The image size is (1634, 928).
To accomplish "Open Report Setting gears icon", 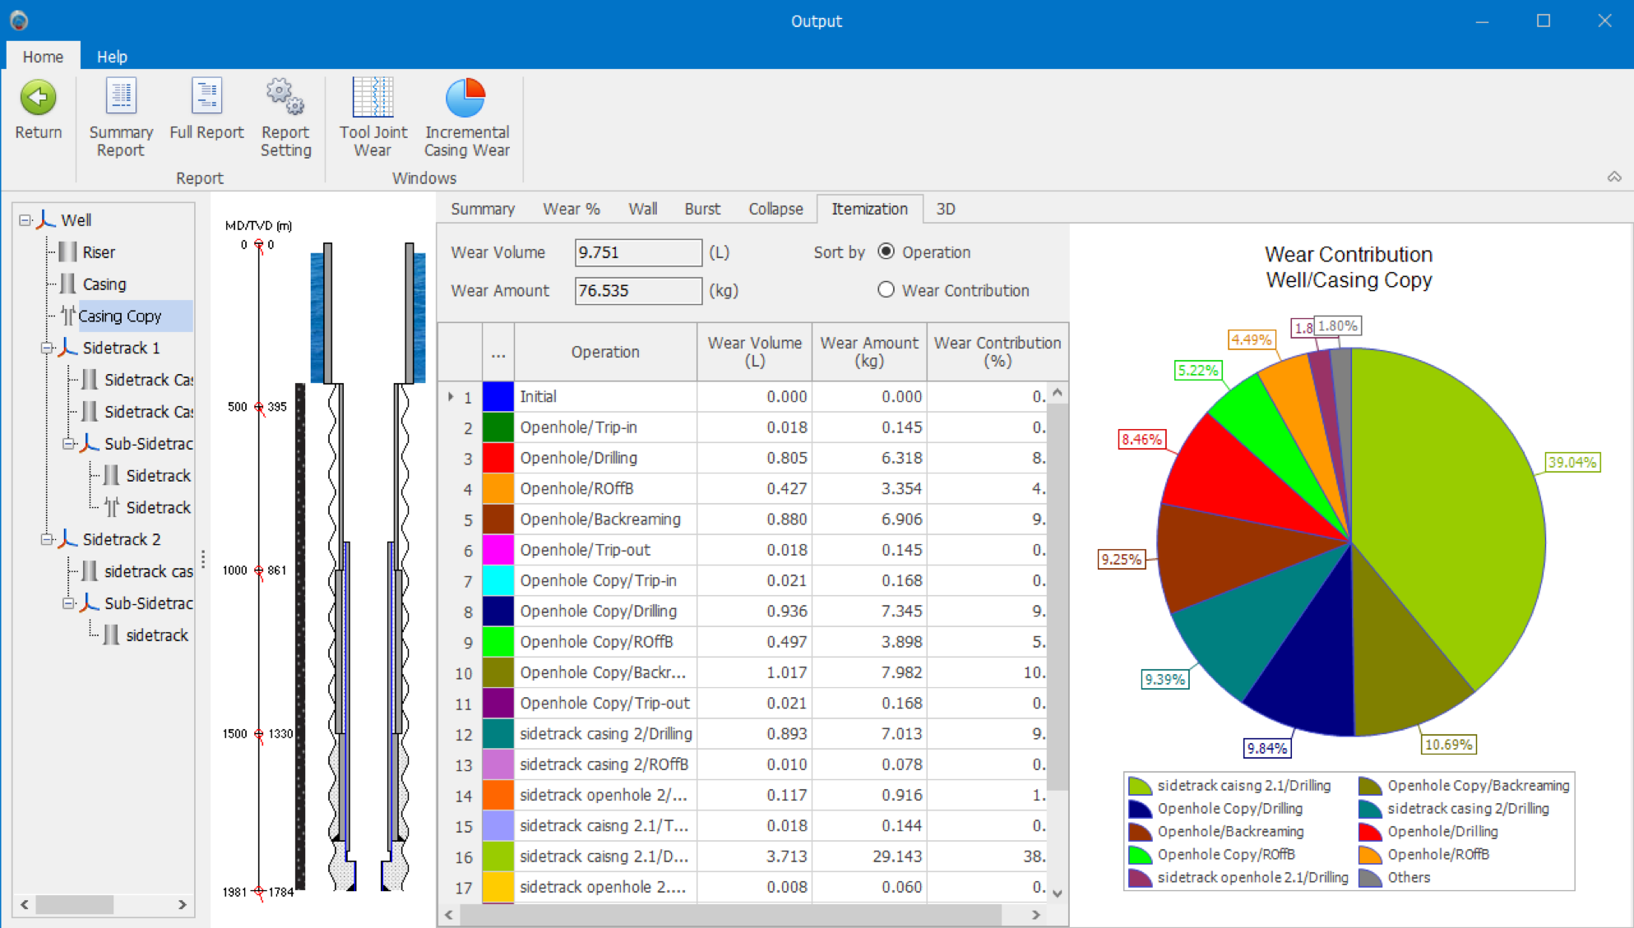I will (285, 98).
